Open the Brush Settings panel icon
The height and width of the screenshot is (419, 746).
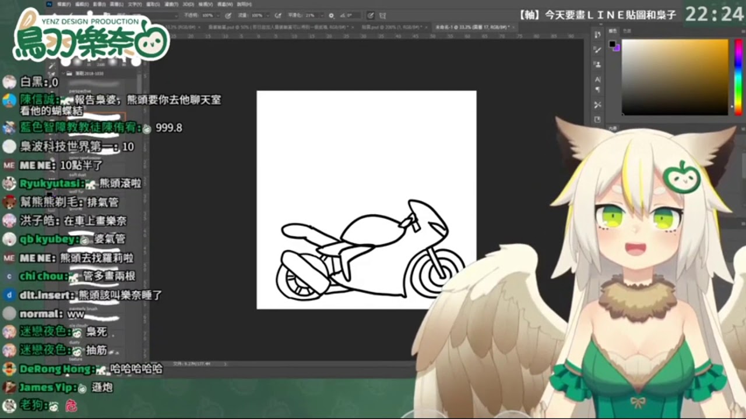[597, 49]
